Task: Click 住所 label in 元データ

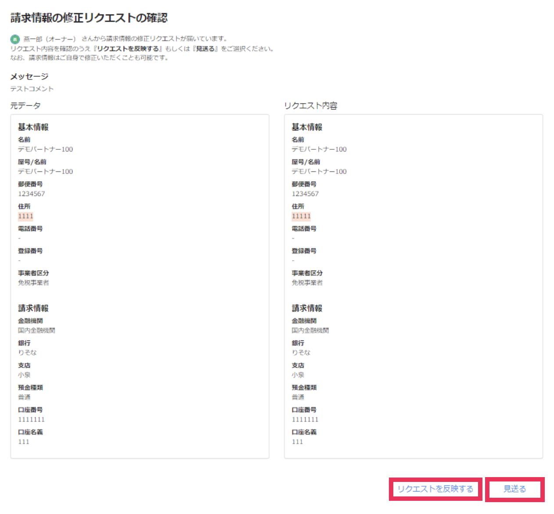Action: (x=24, y=206)
